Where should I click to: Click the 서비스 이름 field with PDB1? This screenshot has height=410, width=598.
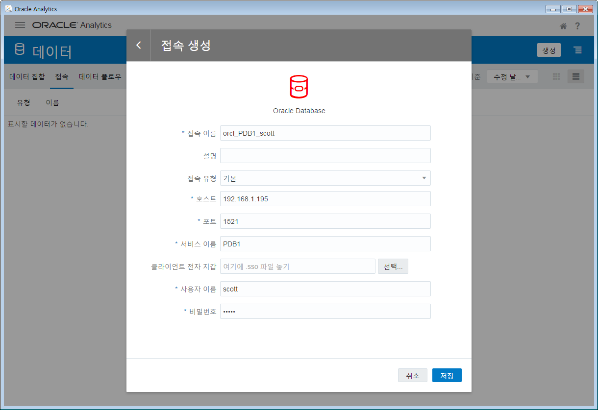[325, 244]
